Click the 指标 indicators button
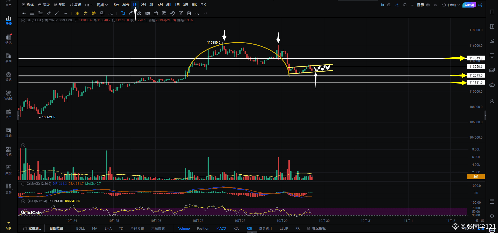 pos(28,5)
